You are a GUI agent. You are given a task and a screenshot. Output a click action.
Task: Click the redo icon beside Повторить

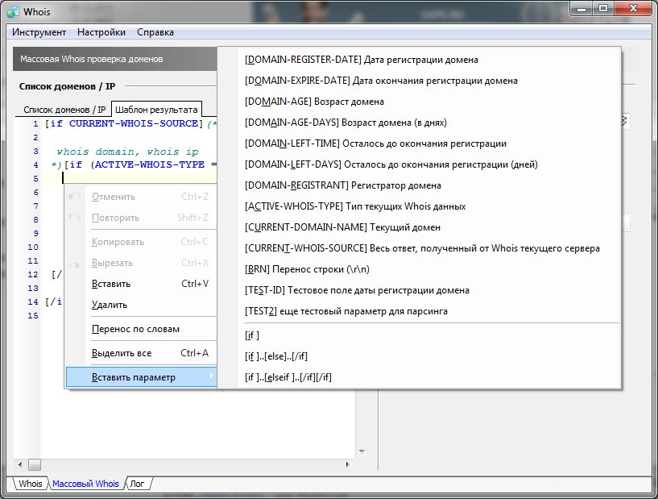76,218
